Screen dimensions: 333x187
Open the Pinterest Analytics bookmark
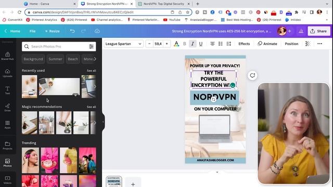pyautogui.click(x=42, y=20)
